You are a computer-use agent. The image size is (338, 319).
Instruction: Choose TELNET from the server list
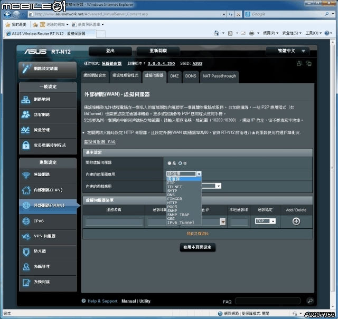[x=184, y=187]
